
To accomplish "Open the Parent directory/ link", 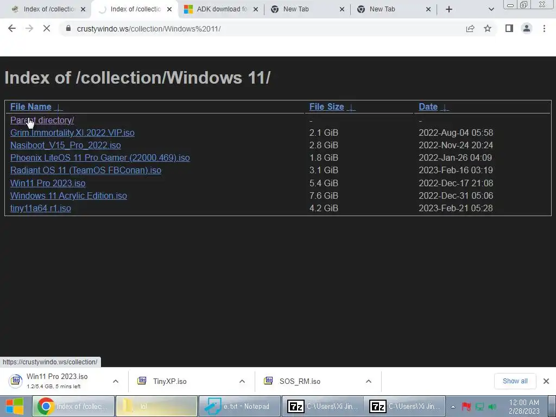I will pos(42,120).
